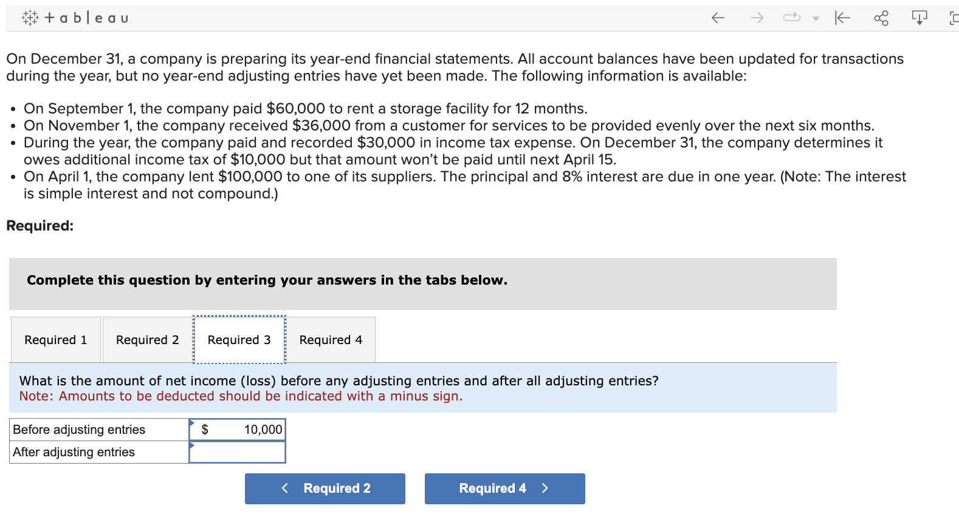Select the Before adjusting entries label cell
This screenshot has height=517, width=959.
(x=78, y=430)
